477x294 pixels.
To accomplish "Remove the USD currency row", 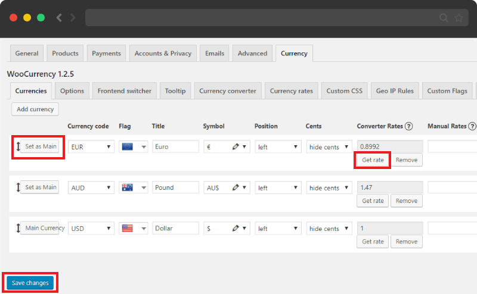I will (x=407, y=242).
